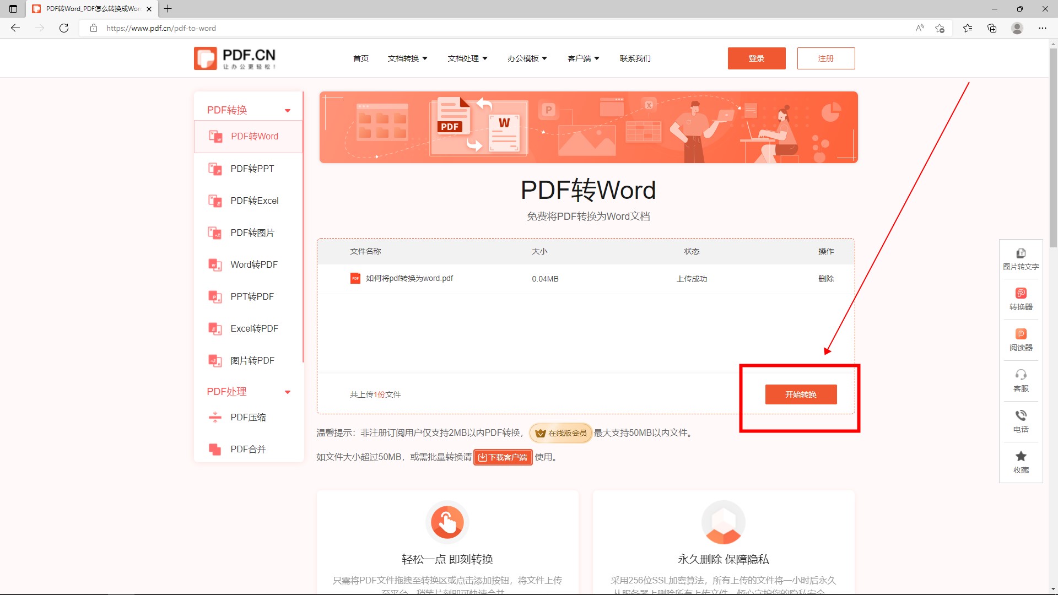Click the PPT转PDF sidebar icon
The width and height of the screenshot is (1058, 595).
click(215, 296)
